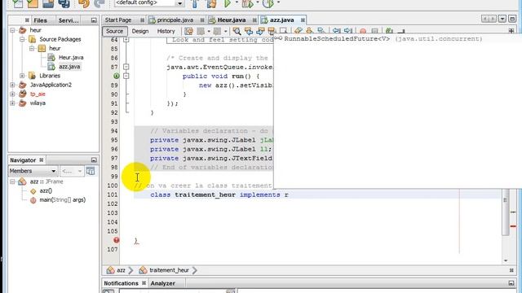The image size is (522, 293).
Task: Expand the tp_aie project
Action: click(x=13, y=94)
